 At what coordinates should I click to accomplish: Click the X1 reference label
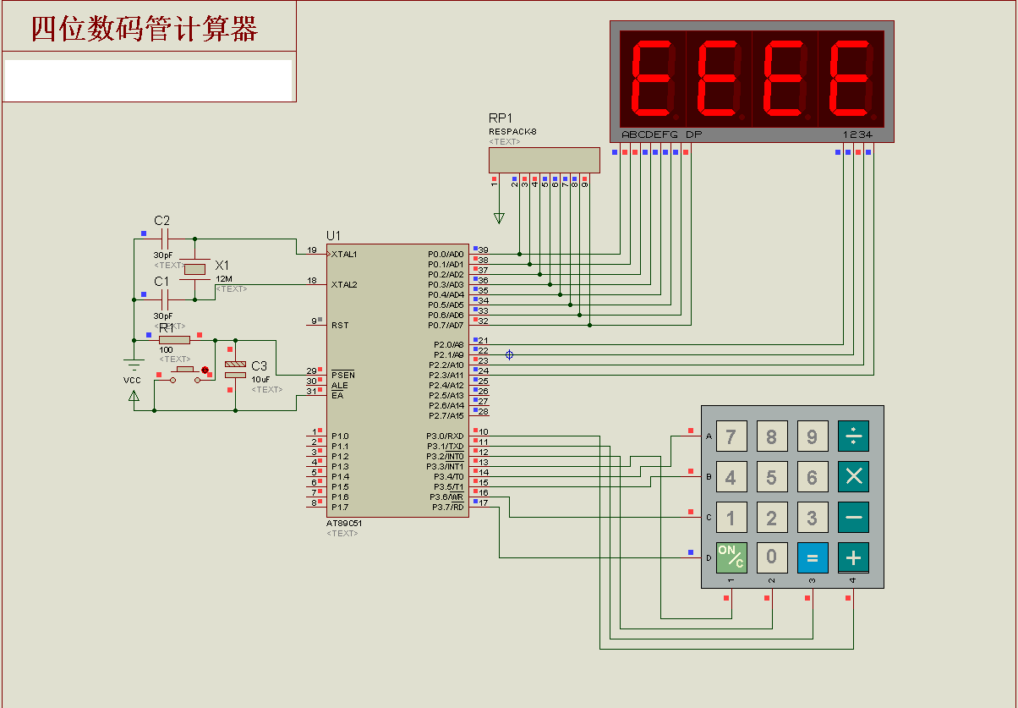222,265
